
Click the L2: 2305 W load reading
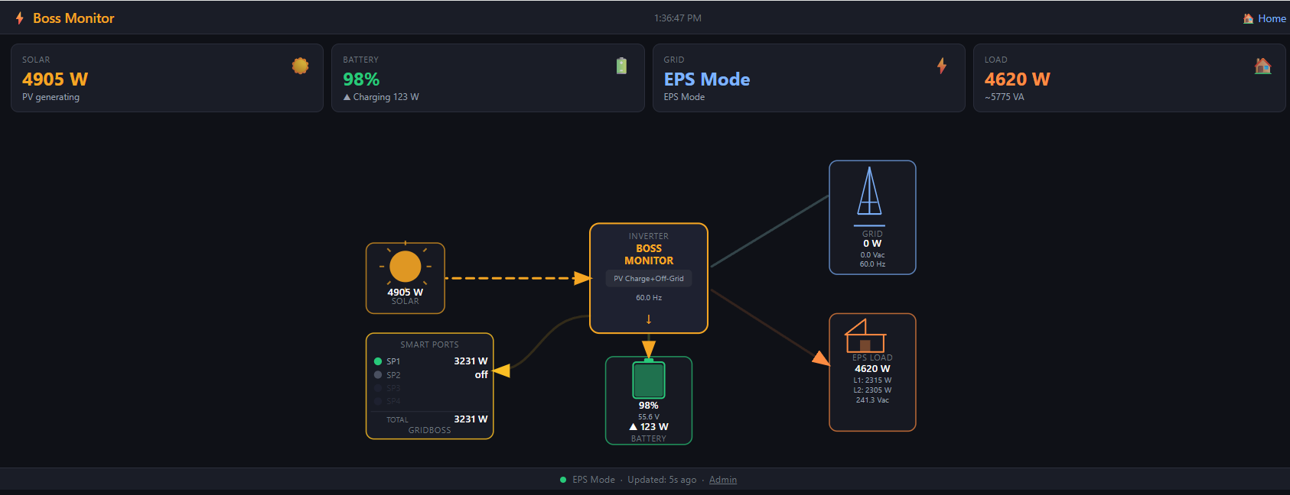[872, 390]
